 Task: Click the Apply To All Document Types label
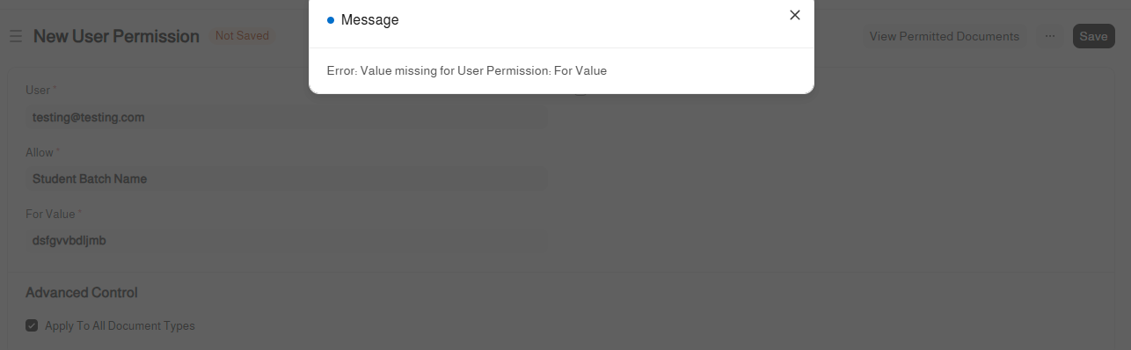point(120,325)
